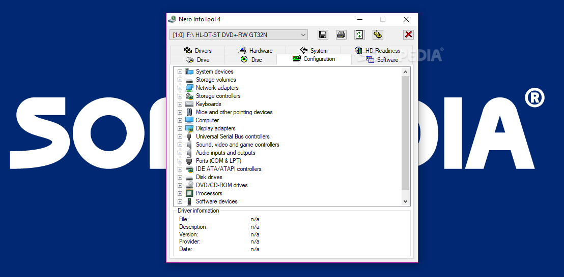Viewport: 564px width, 277px height.
Task: Click the yellow hand About icon
Action: click(378, 34)
